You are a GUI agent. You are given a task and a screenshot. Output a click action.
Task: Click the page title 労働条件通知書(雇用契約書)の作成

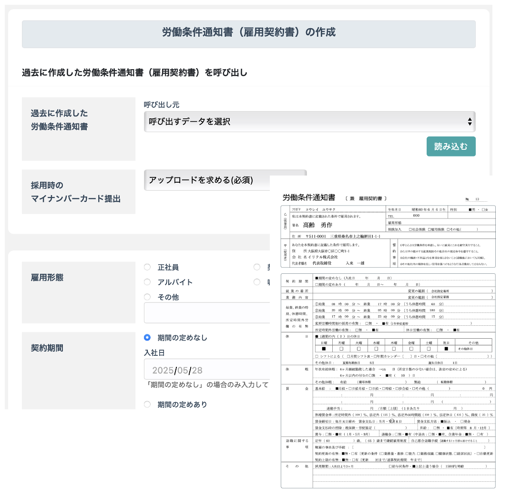(x=249, y=32)
